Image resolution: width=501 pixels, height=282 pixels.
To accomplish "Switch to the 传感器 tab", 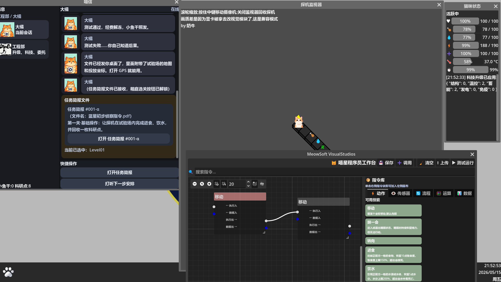I will point(401,193).
